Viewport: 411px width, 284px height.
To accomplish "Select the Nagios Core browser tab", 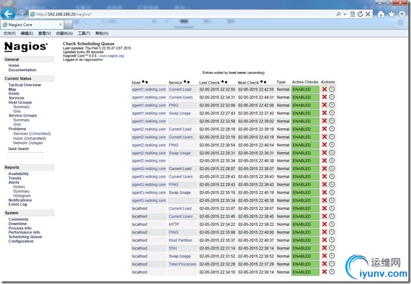I will point(31,25).
